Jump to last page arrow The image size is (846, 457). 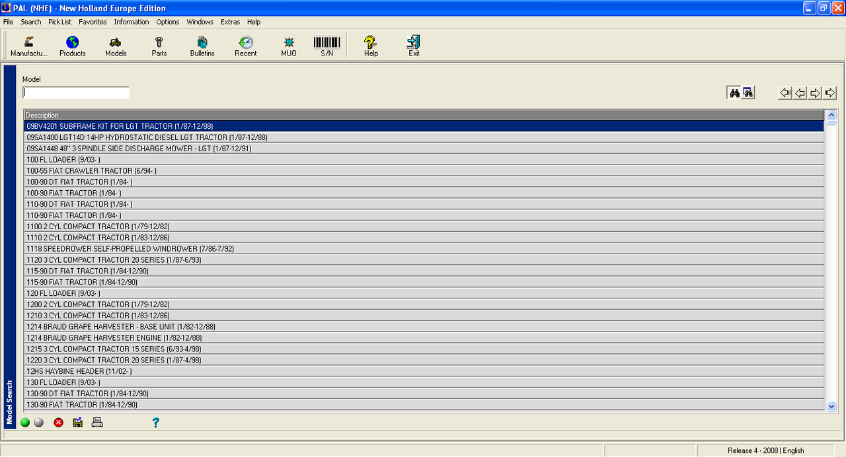[x=830, y=93]
